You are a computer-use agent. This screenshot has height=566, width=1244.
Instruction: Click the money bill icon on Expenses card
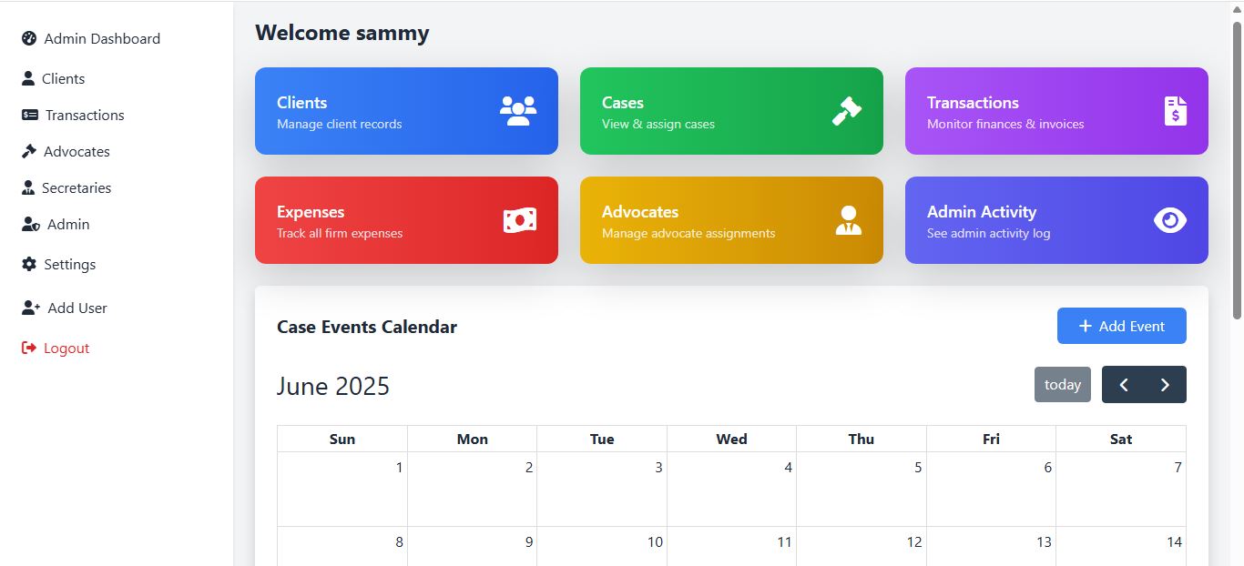[520, 220]
